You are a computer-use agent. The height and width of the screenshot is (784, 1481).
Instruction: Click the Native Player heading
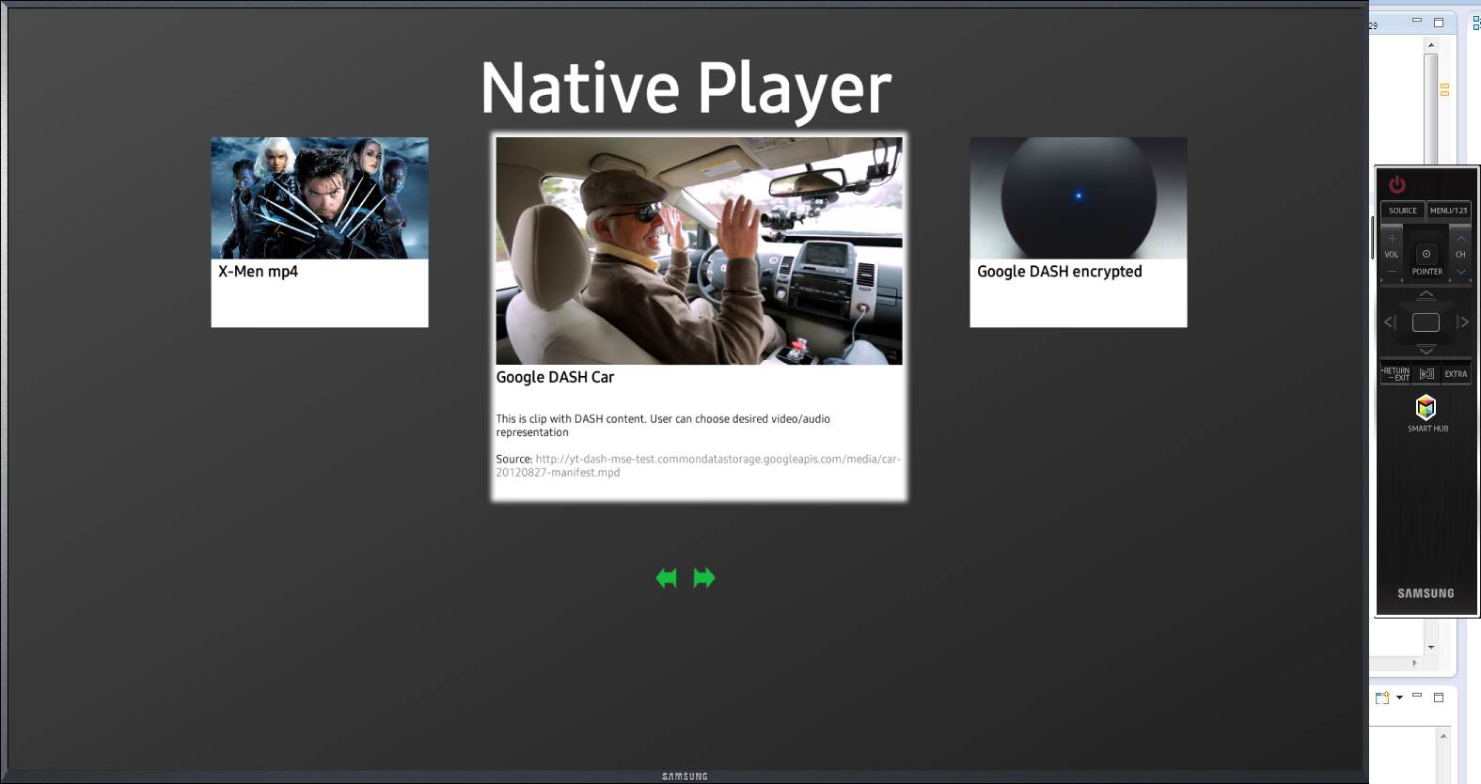pos(685,88)
